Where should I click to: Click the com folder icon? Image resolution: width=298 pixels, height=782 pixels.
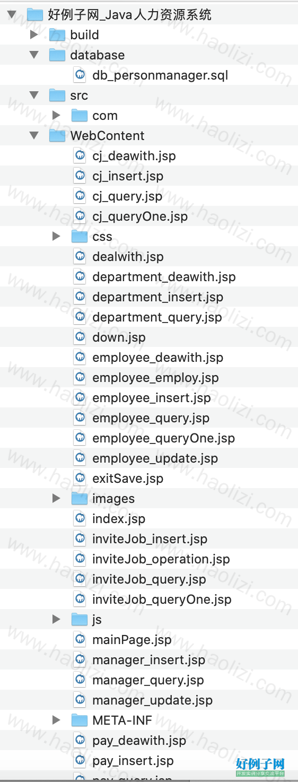point(80,116)
